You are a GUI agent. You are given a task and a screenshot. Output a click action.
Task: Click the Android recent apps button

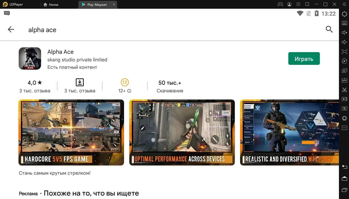pyautogui.click(x=344, y=190)
